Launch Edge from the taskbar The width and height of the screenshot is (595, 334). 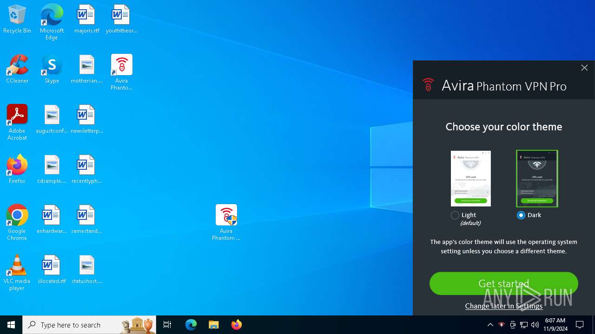191,325
